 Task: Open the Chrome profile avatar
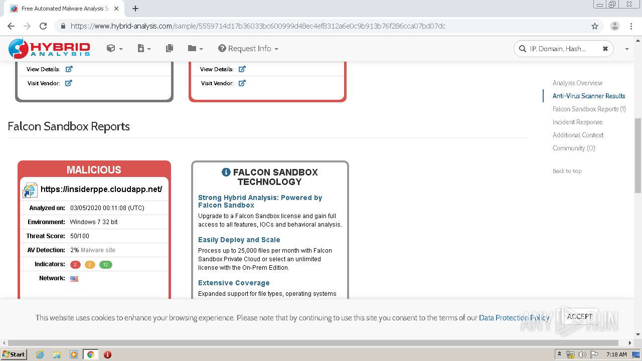614,26
